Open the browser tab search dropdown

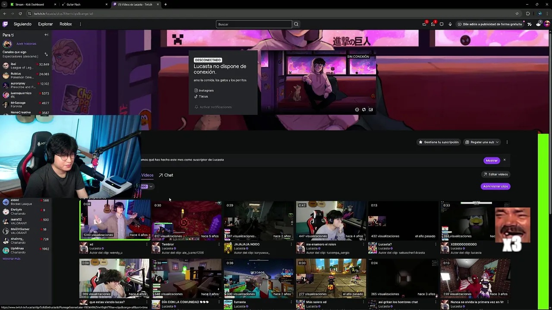(x=5, y=4)
